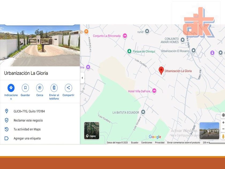Click Enviar comentarios sobre el producto
The width and height of the screenshot is (225, 169).
[x=183, y=142]
